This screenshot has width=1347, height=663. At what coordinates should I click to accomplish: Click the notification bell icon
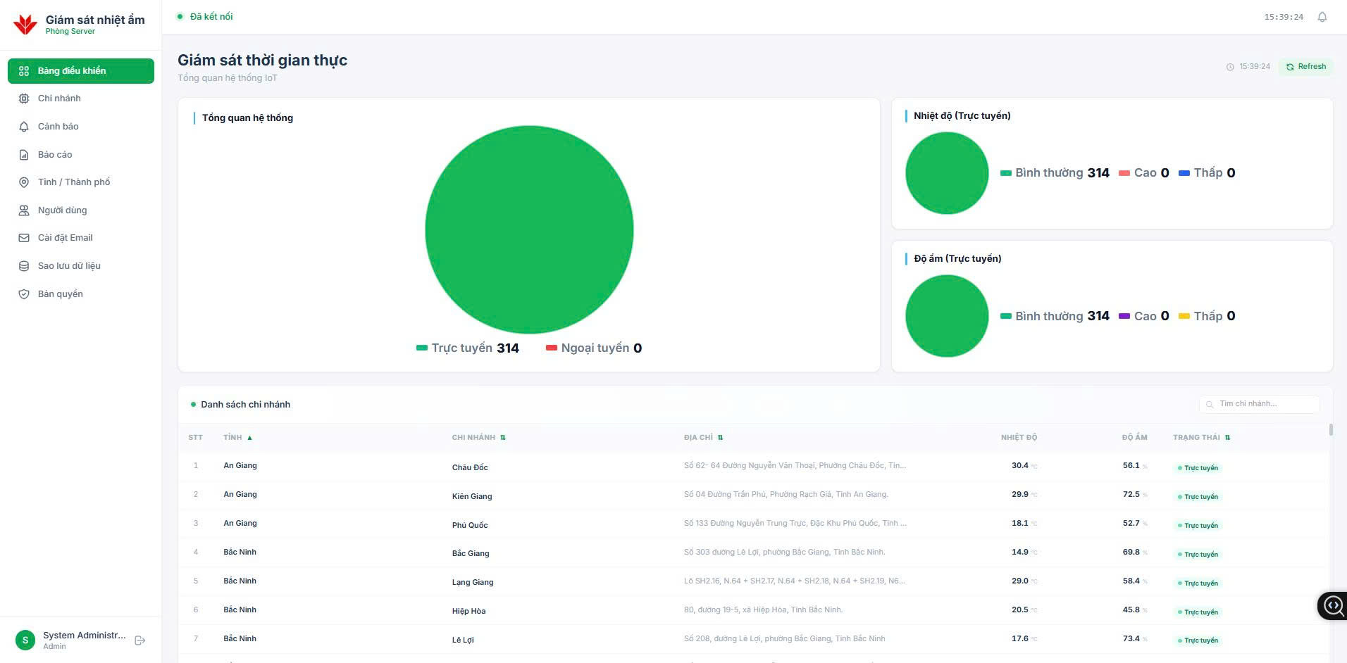1322,17
